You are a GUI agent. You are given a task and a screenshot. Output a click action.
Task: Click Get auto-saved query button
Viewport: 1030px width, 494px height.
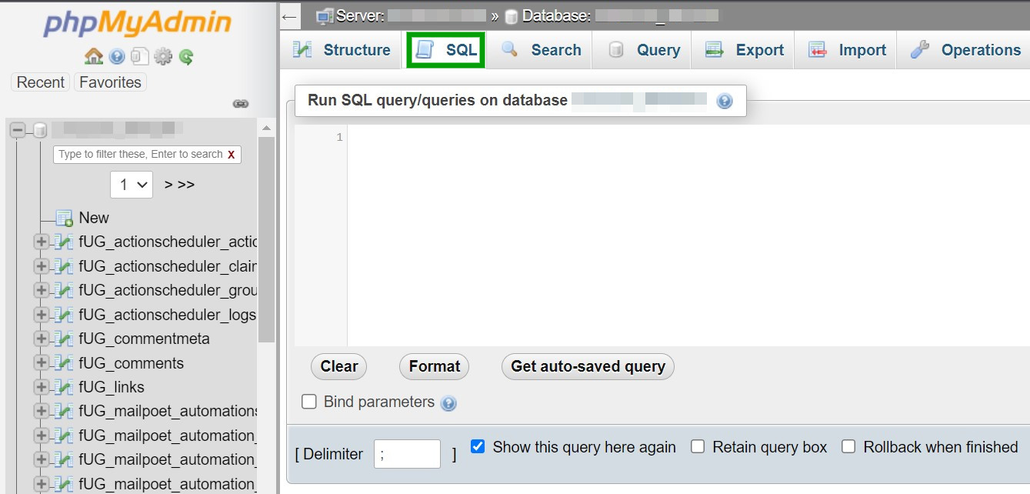coord(588,366)
